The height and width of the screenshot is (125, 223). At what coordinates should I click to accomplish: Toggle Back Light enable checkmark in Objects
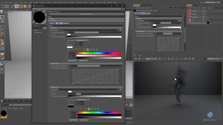pyautogui.click(x=206, y=11)
